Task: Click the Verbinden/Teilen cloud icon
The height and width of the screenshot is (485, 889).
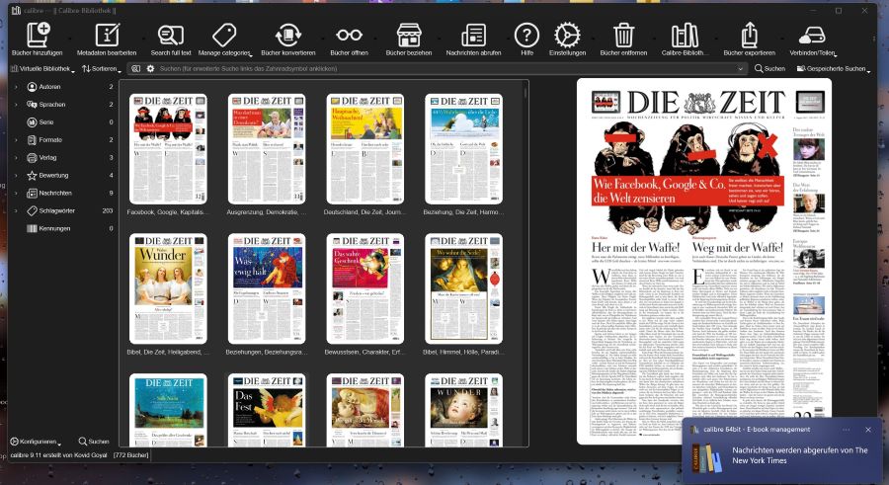Action: click(x=812, y=36)
